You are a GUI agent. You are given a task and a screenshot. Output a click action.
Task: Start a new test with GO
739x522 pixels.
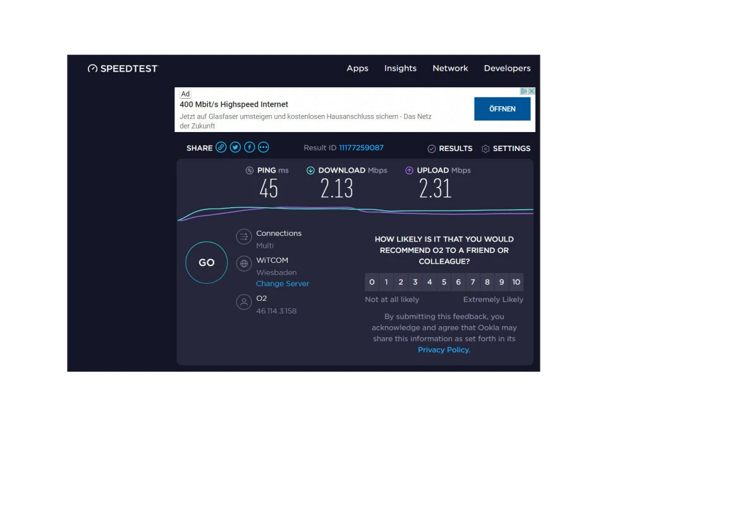point(207,262)
